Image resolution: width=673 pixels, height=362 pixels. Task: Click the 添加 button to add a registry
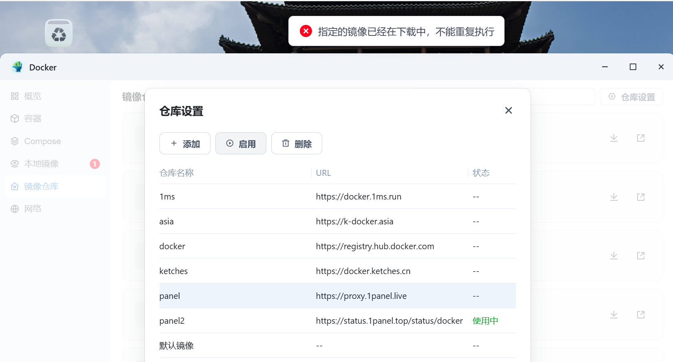coord(185,143)
